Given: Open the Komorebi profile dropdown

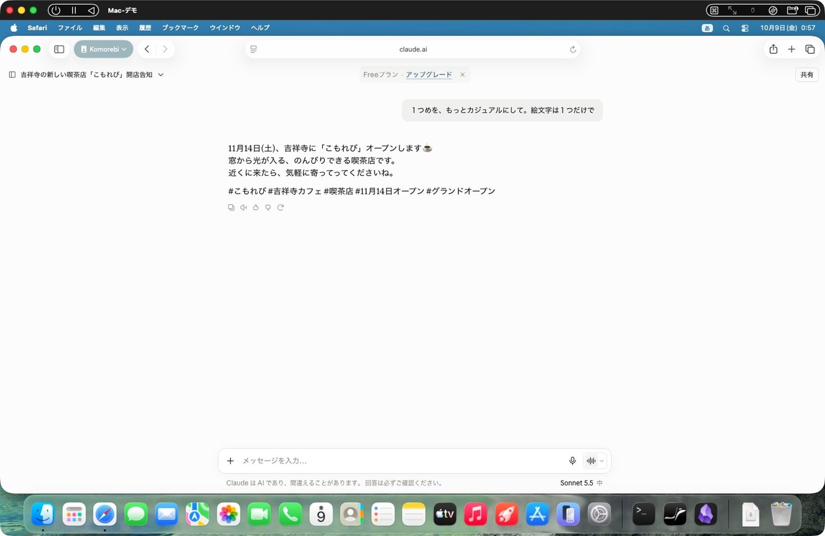Looking at the screenshot, I should [104, 49].
